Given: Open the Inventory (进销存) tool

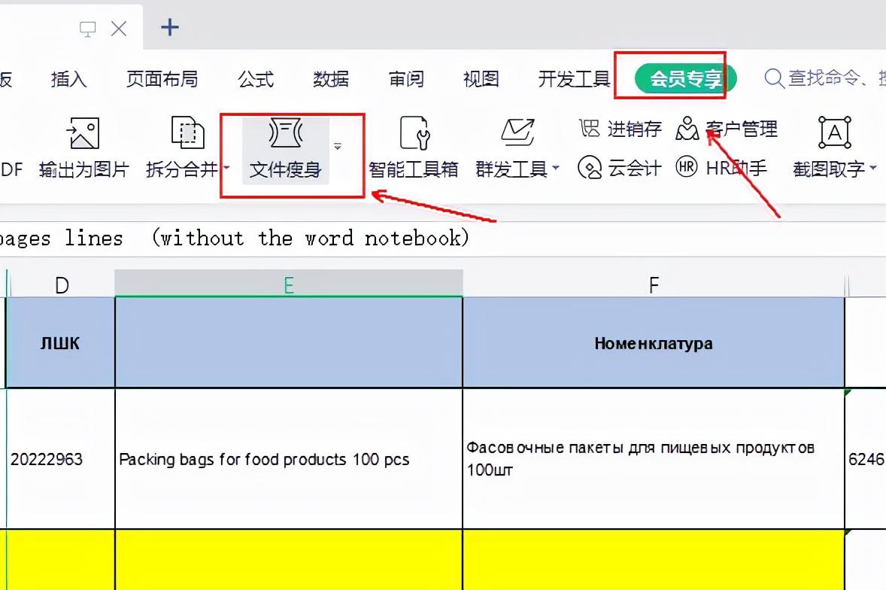Looking at the screenshot, I should pyautogui.click(x=620, y=129).
